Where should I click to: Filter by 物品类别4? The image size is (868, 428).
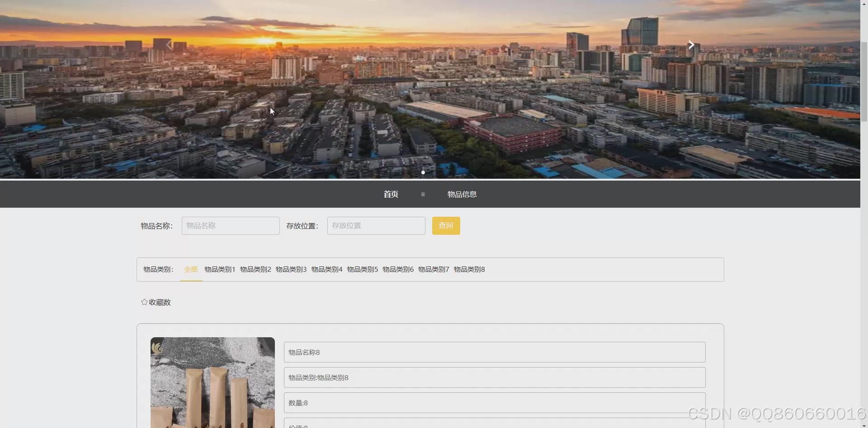327,270
